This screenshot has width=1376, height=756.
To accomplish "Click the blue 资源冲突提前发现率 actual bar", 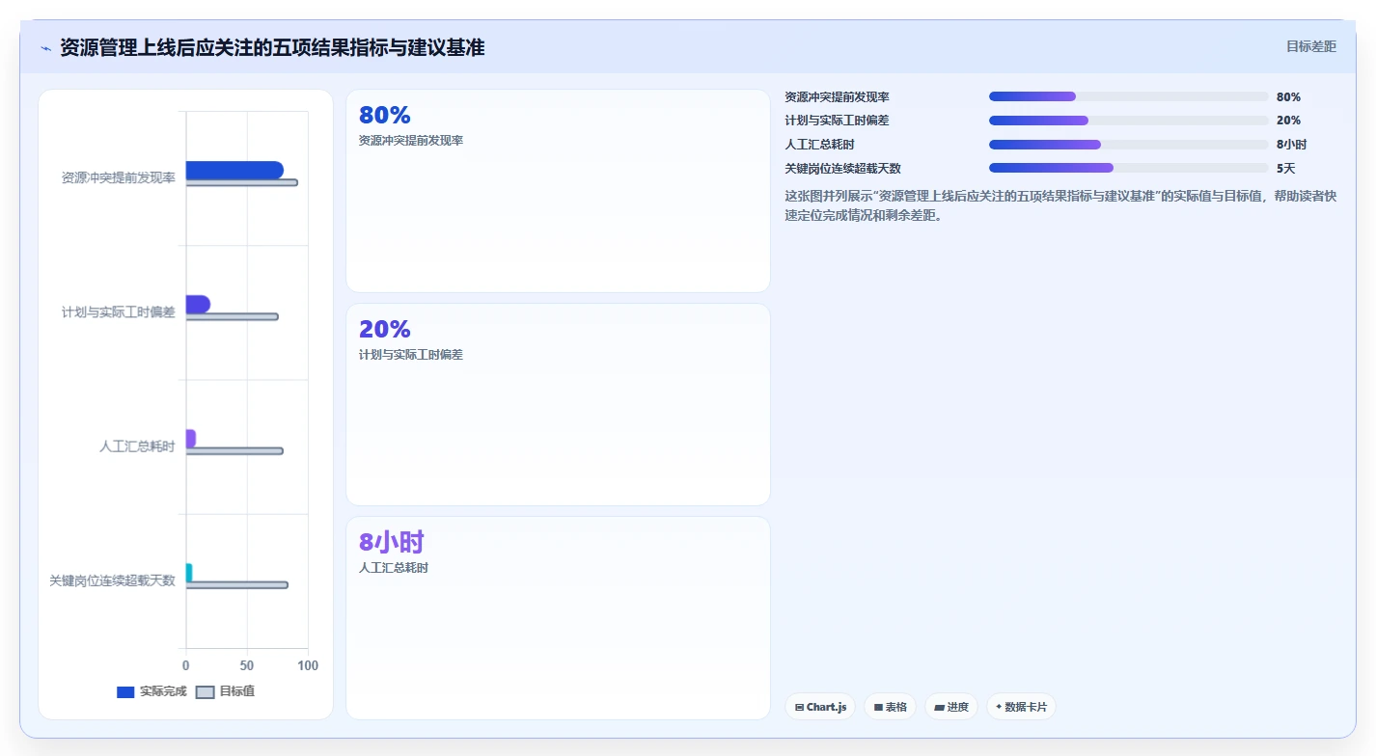I will tap(234, 170).
